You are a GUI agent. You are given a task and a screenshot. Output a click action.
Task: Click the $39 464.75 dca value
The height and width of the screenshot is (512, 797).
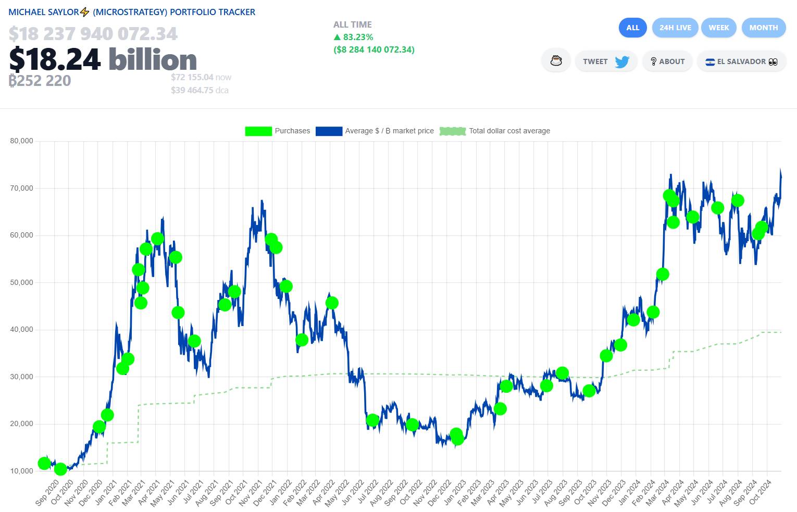(x=200, y=90)
